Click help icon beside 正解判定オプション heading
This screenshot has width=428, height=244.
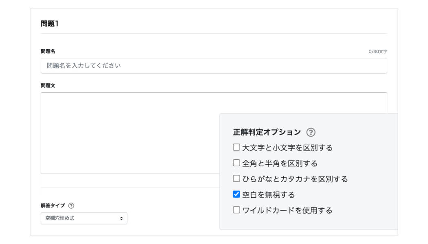[x=311, y=132]
